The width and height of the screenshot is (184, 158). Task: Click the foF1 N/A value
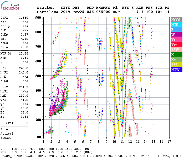[25, 22]
